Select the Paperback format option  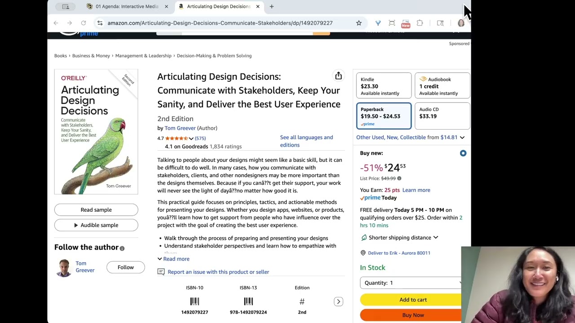point(384,116)
